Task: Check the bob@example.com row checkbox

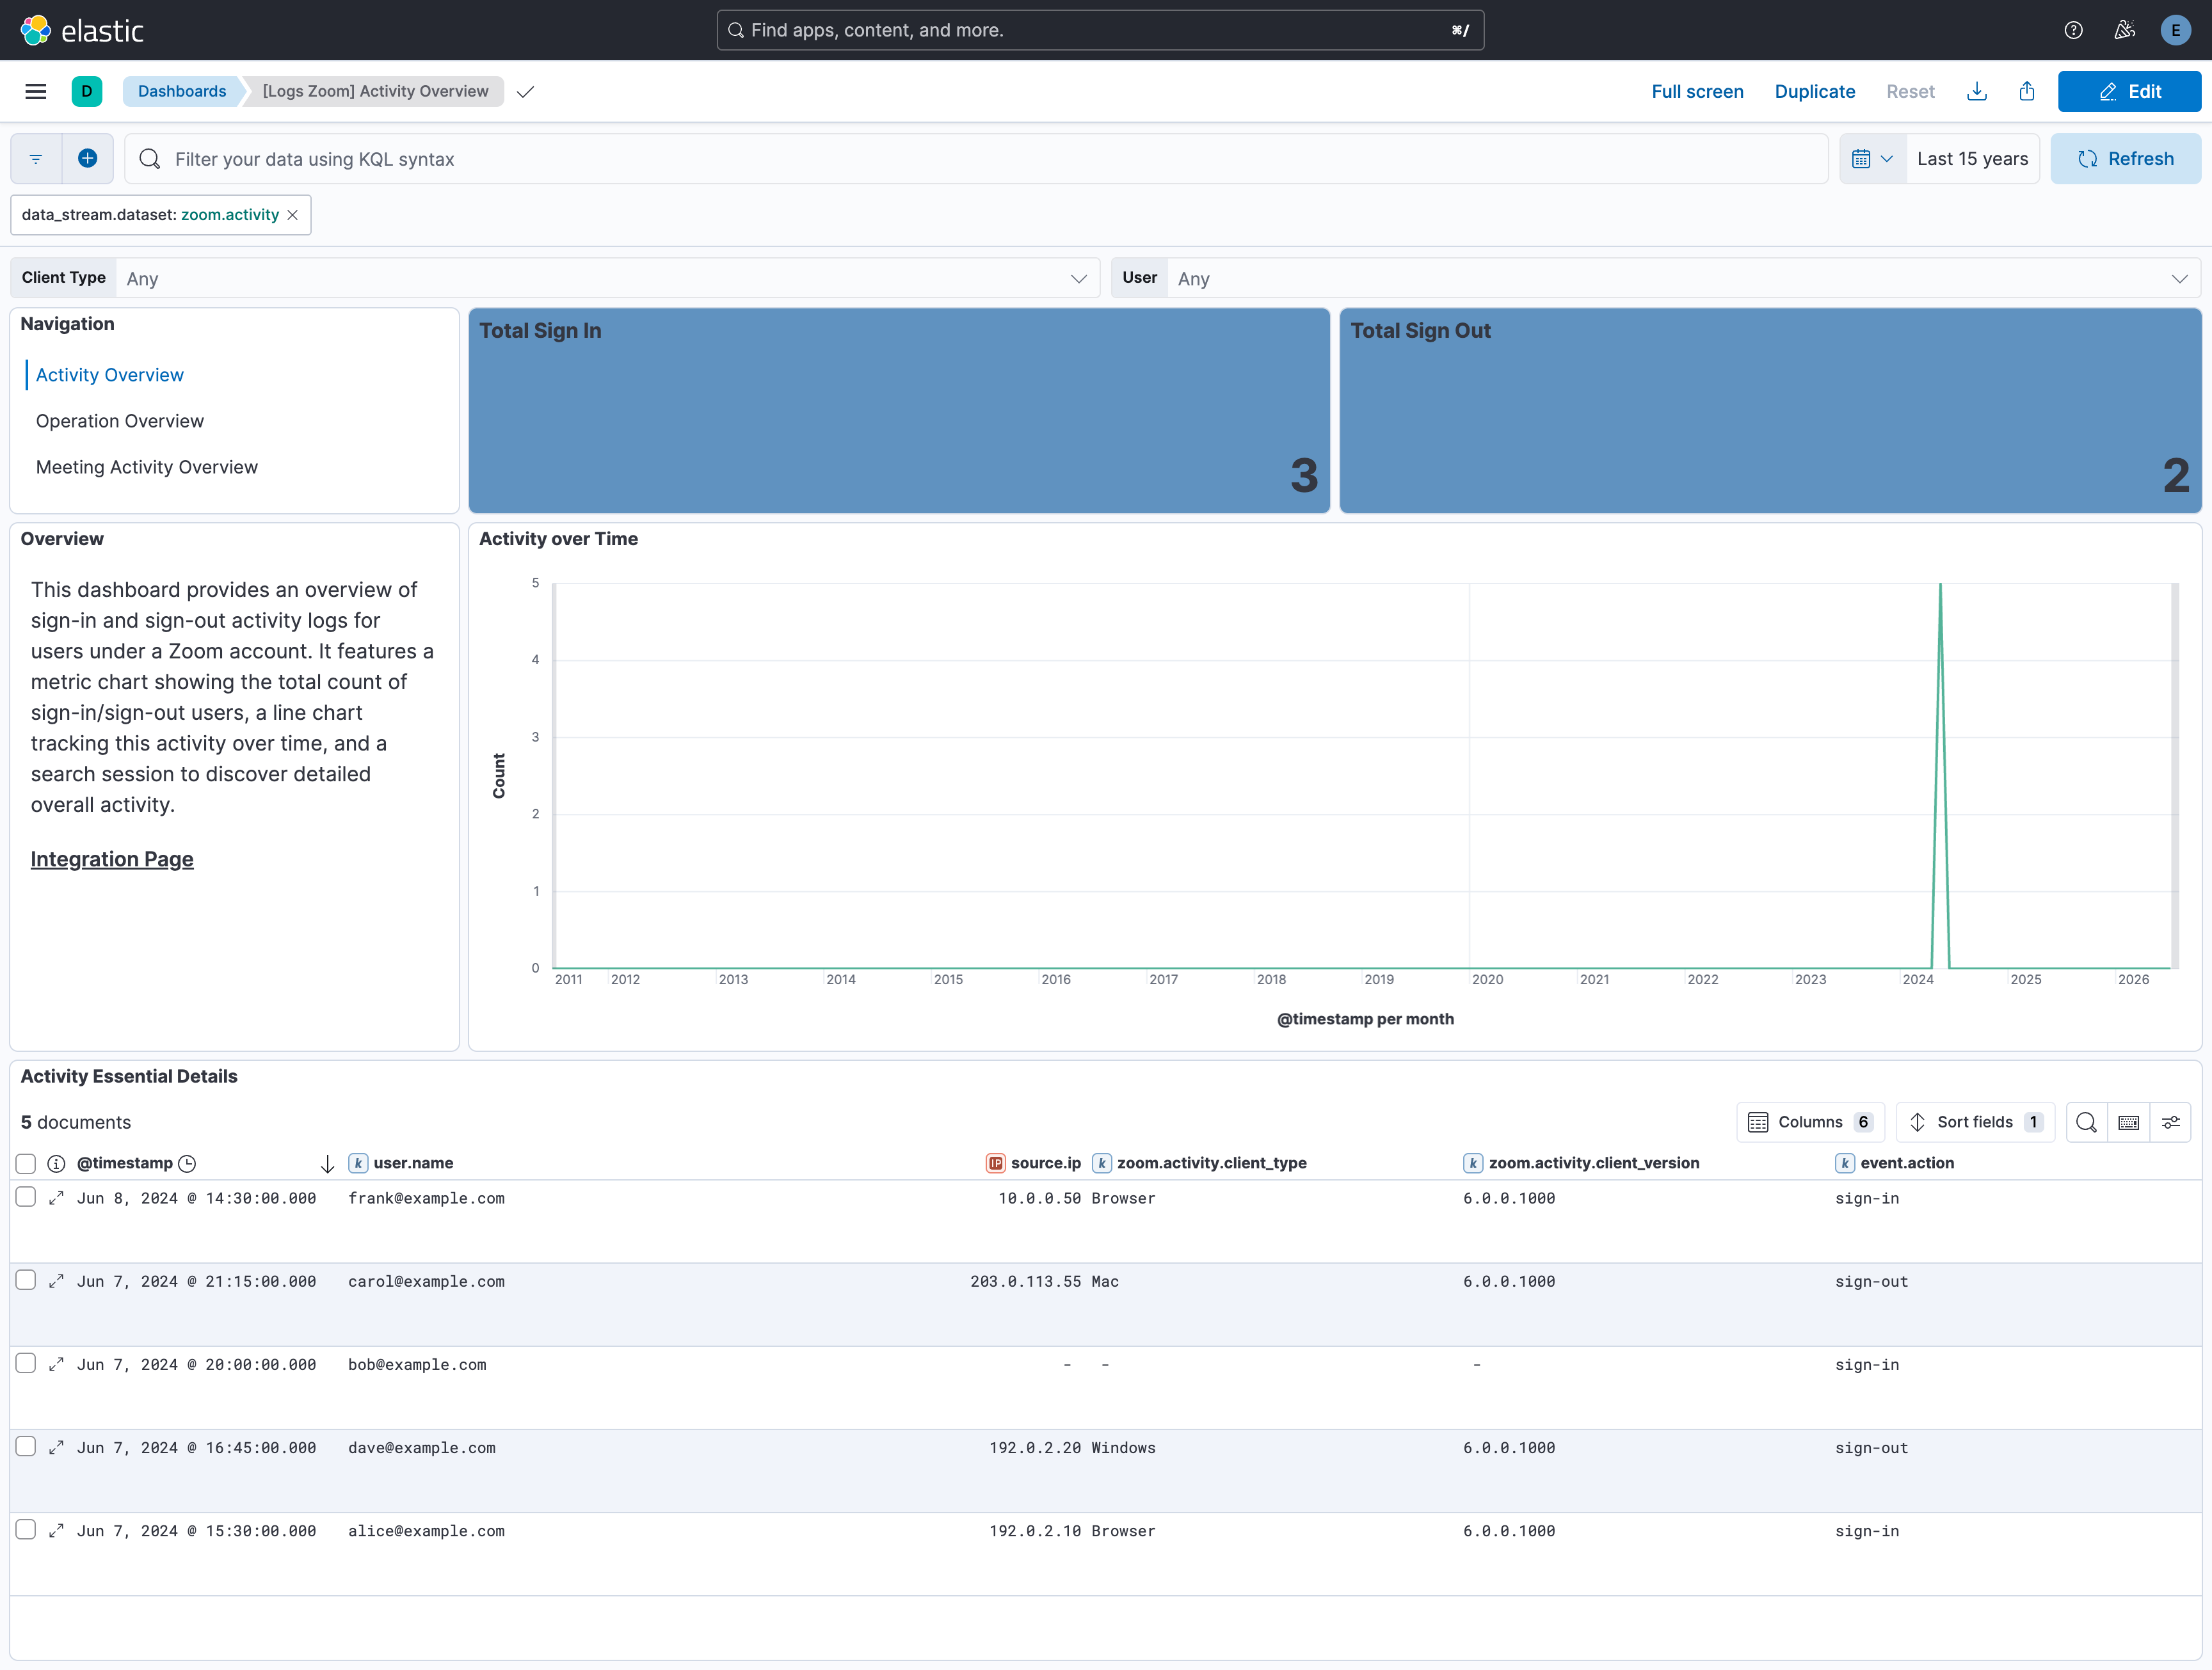Action: [26, 1363]
